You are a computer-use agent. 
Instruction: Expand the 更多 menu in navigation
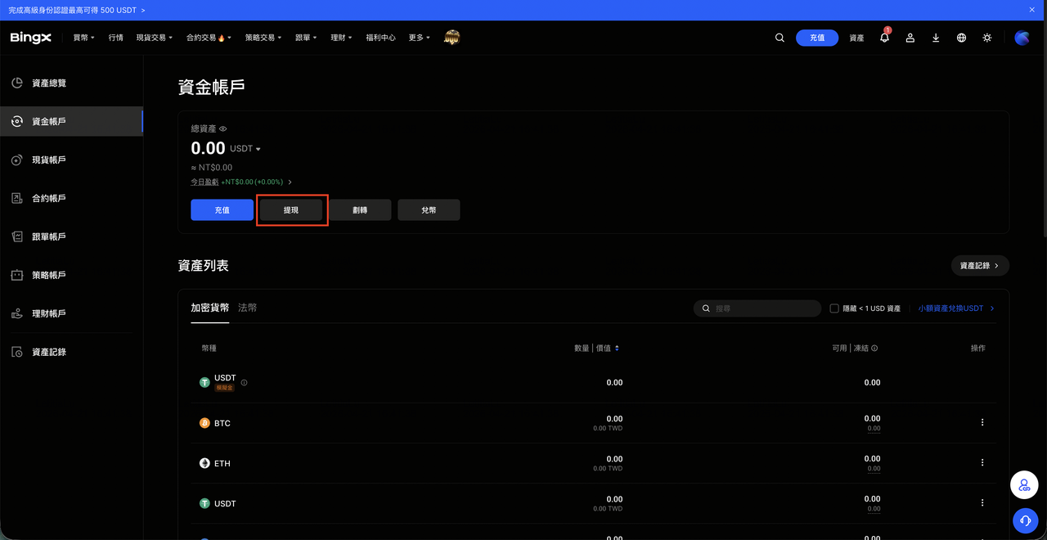[x=419, y=38]
